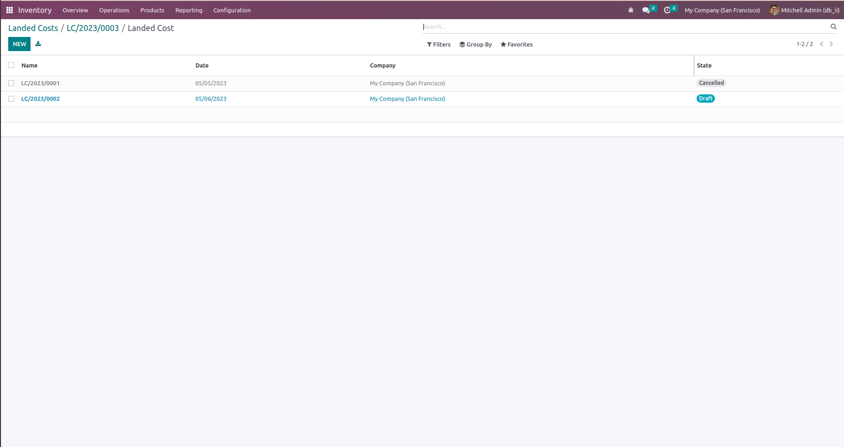Open record LC/2023/0001
Screen dimensions: 844x447
coord(41,83)
